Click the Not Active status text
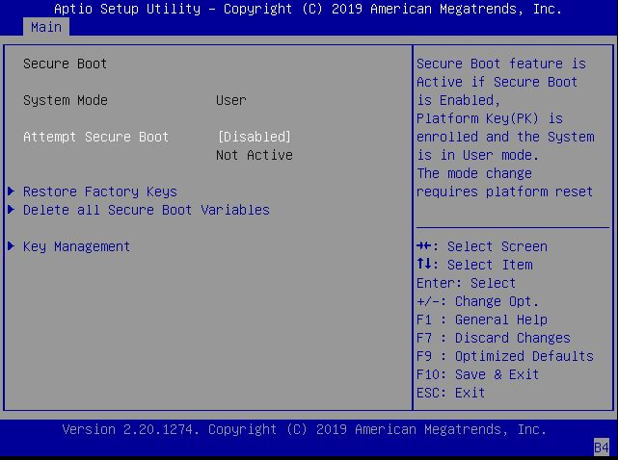Viewport: 618px width, 460px height. (x=255, y=155)
